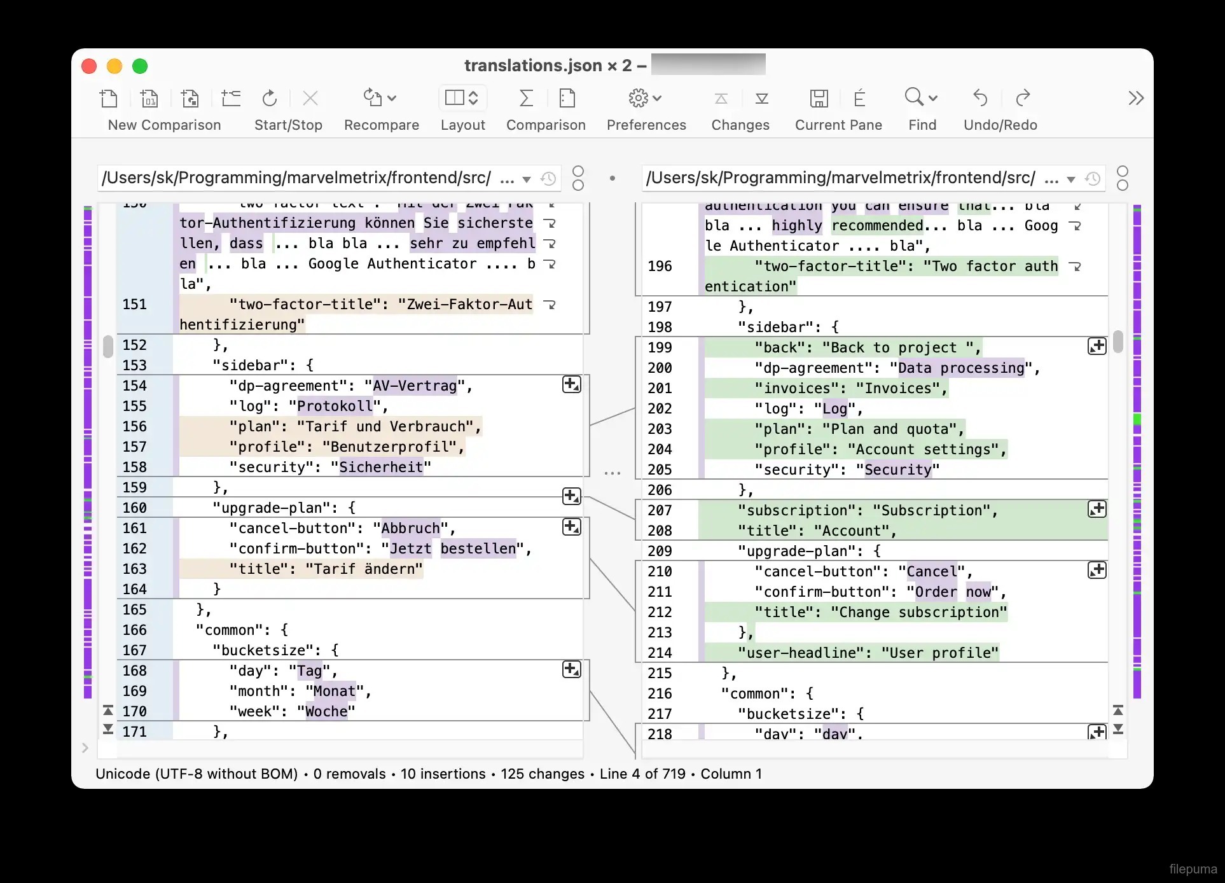Click the sigma comparison summary icon
Image resolution: width=1225 pixels, height=883 pixels.
pyautogui.click(x=525, y=98)
